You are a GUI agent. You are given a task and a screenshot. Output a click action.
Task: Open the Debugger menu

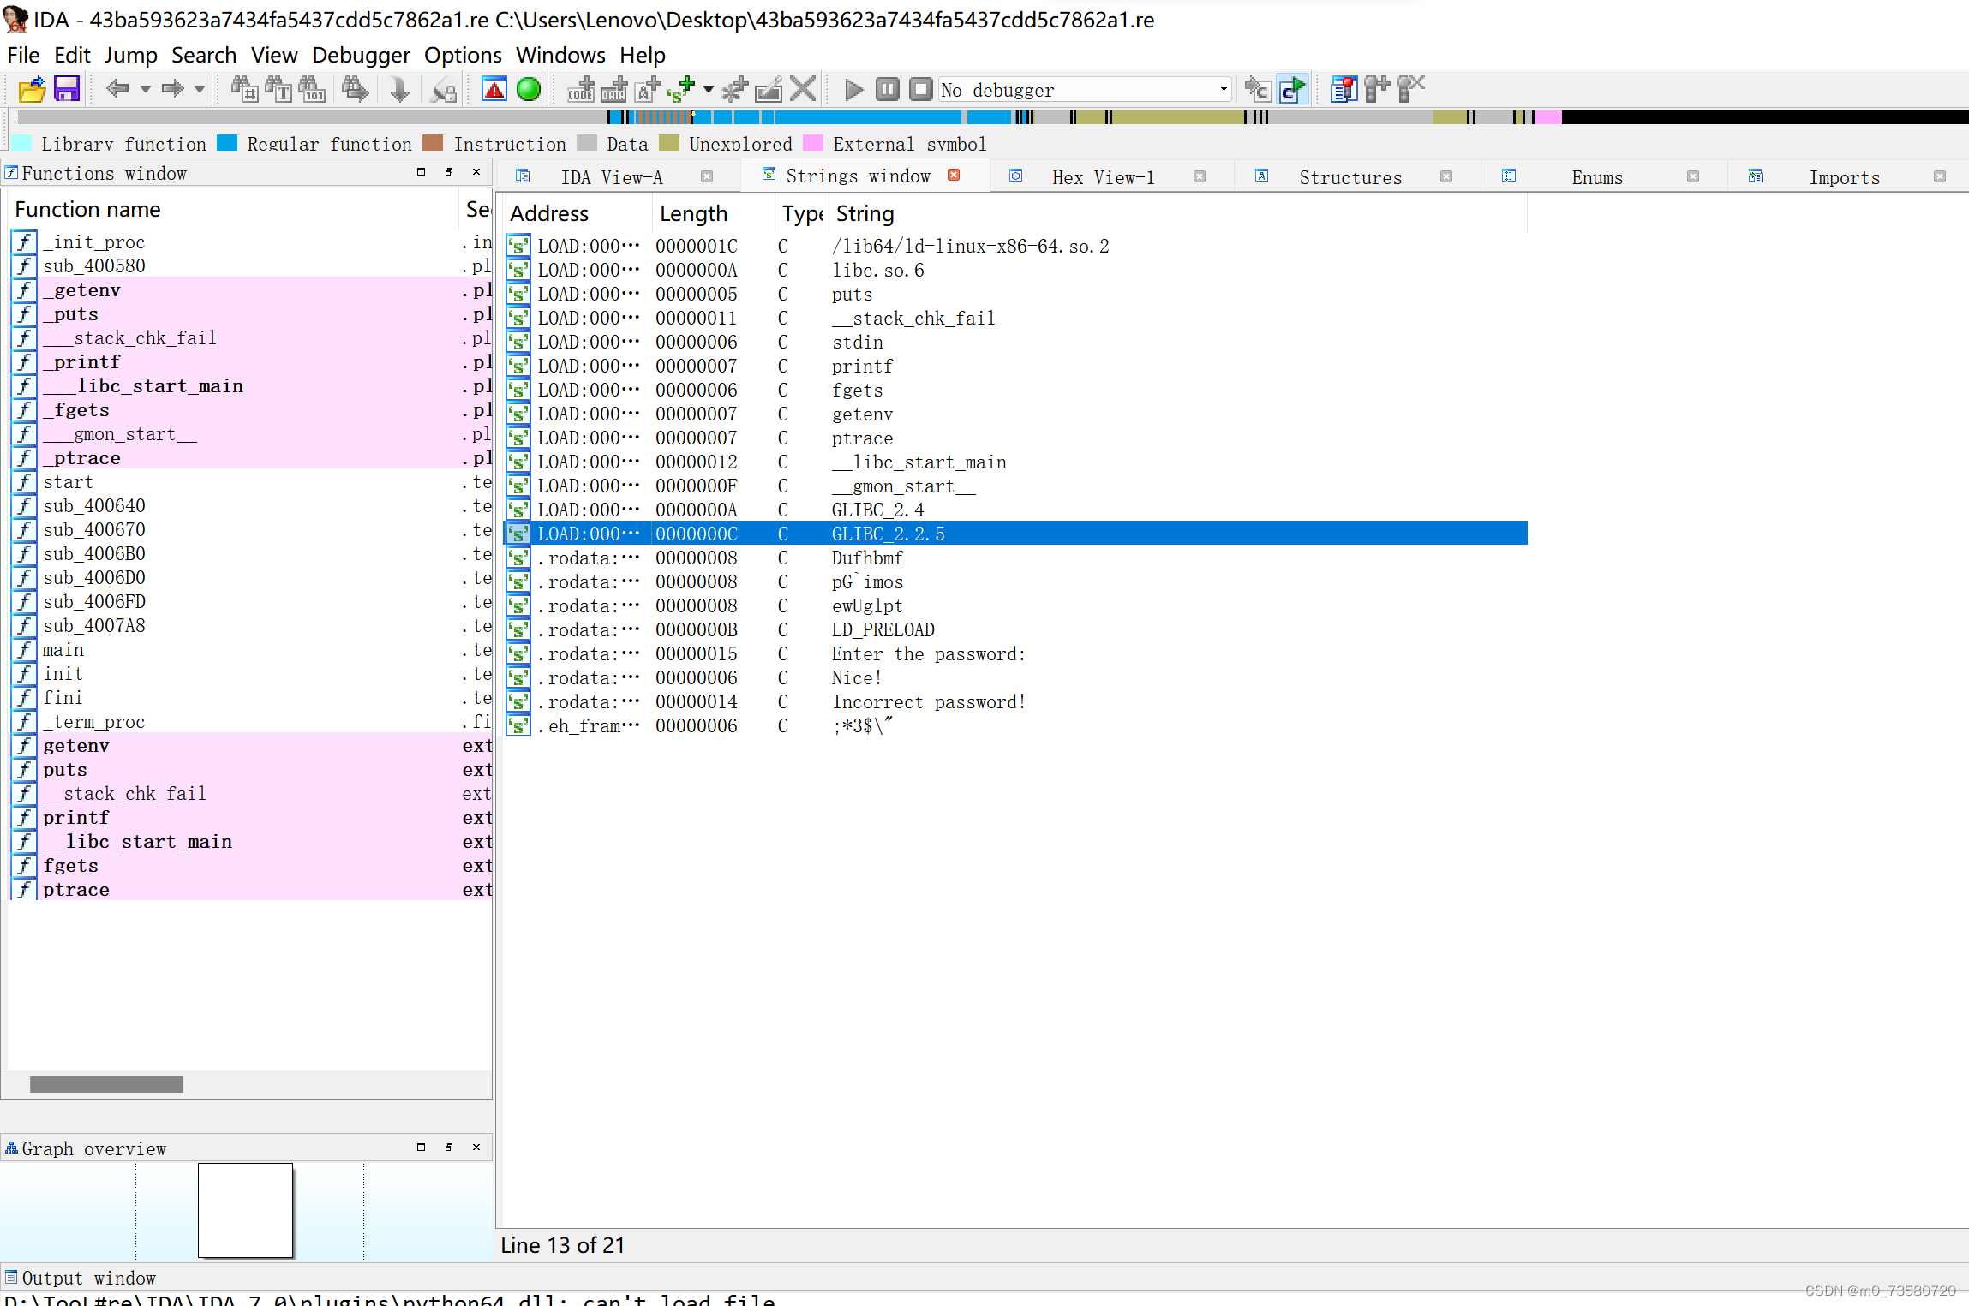(362, 55)
